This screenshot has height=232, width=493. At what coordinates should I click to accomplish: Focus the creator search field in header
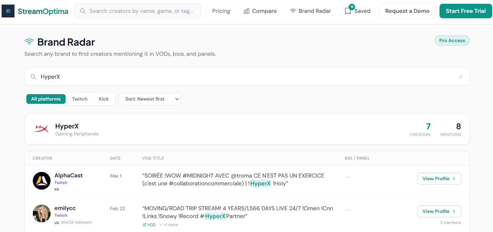click(138, 11)
